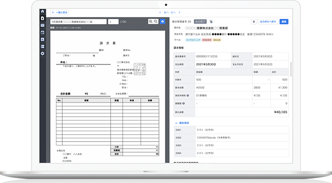Collapse the 補助項目 section
This screenshot has width=332, height=183.
pyautogui.click(x=182, y=123)
